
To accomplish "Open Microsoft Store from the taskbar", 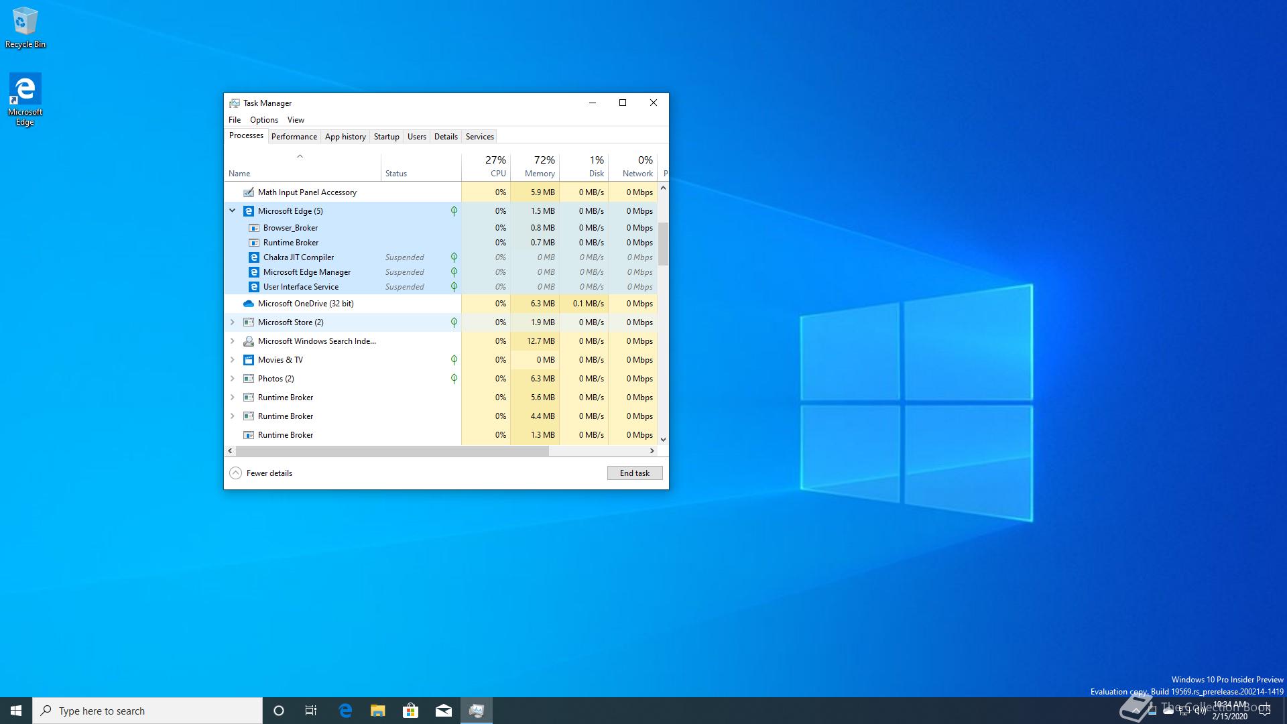I will coord(411,711).
